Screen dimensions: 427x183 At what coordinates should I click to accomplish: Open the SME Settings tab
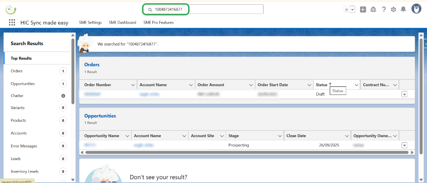[90, 23]
